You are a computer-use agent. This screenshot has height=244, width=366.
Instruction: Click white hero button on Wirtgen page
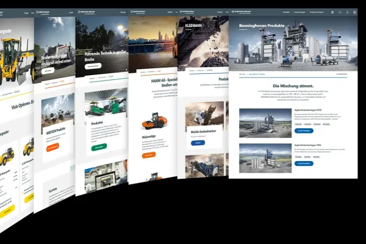pos(48,71)
